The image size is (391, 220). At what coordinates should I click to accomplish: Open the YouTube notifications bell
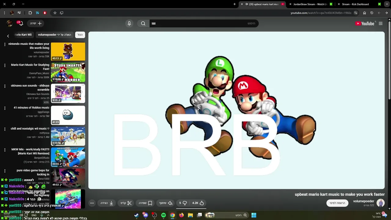coord(21,24)
